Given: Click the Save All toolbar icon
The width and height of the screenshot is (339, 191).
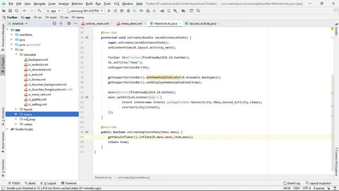Looking at the screenshot, I should coord(10,11).
